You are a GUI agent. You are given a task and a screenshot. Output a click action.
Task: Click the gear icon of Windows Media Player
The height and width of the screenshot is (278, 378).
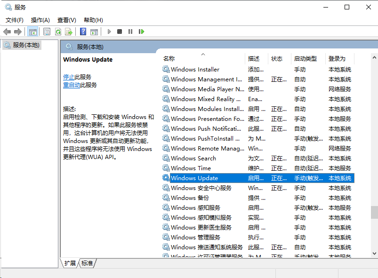click(166, 89)
